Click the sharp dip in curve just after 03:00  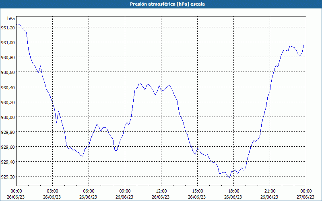(56, 123)
